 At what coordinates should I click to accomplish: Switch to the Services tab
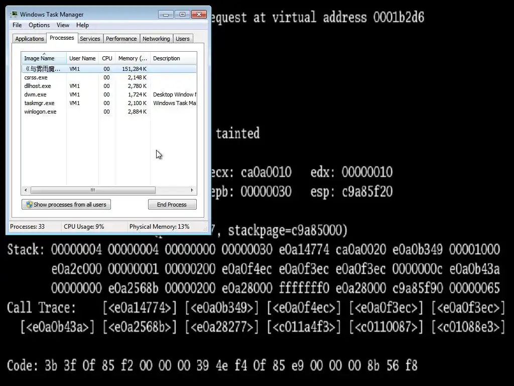[x=90, y=39]
